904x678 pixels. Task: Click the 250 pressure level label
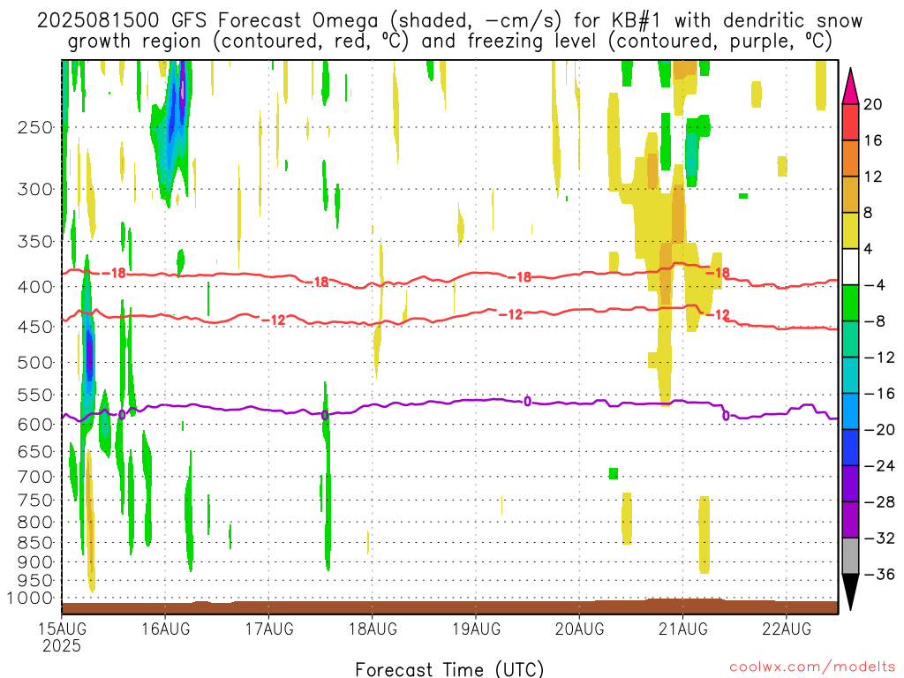(35, 127)
